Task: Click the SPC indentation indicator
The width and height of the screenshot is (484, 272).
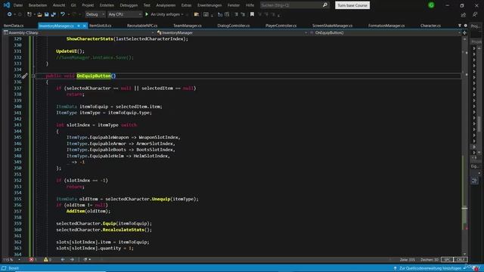Action: 447,260
